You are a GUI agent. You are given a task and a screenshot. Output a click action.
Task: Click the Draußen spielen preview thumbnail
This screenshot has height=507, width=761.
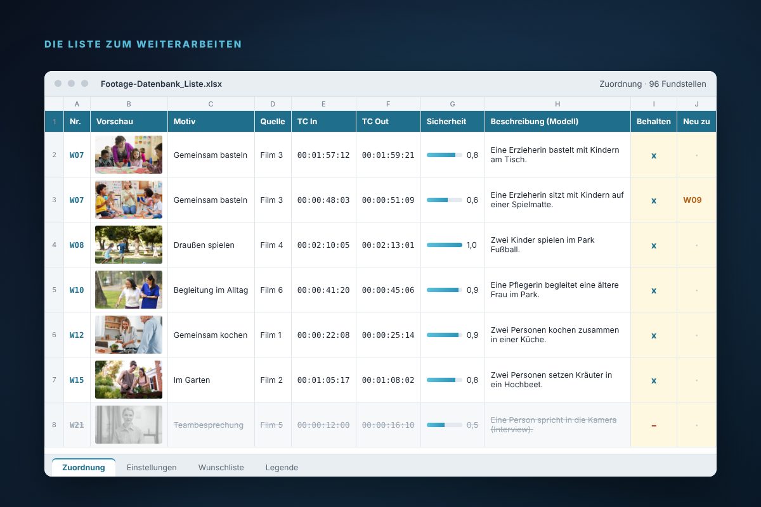(x=129, y=245)
